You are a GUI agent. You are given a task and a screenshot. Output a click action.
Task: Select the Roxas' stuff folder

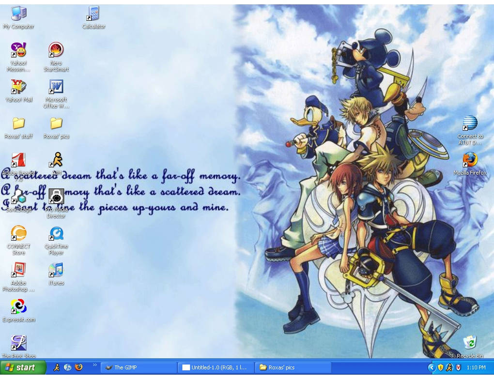pyautogui.click(x=18, y=128)
